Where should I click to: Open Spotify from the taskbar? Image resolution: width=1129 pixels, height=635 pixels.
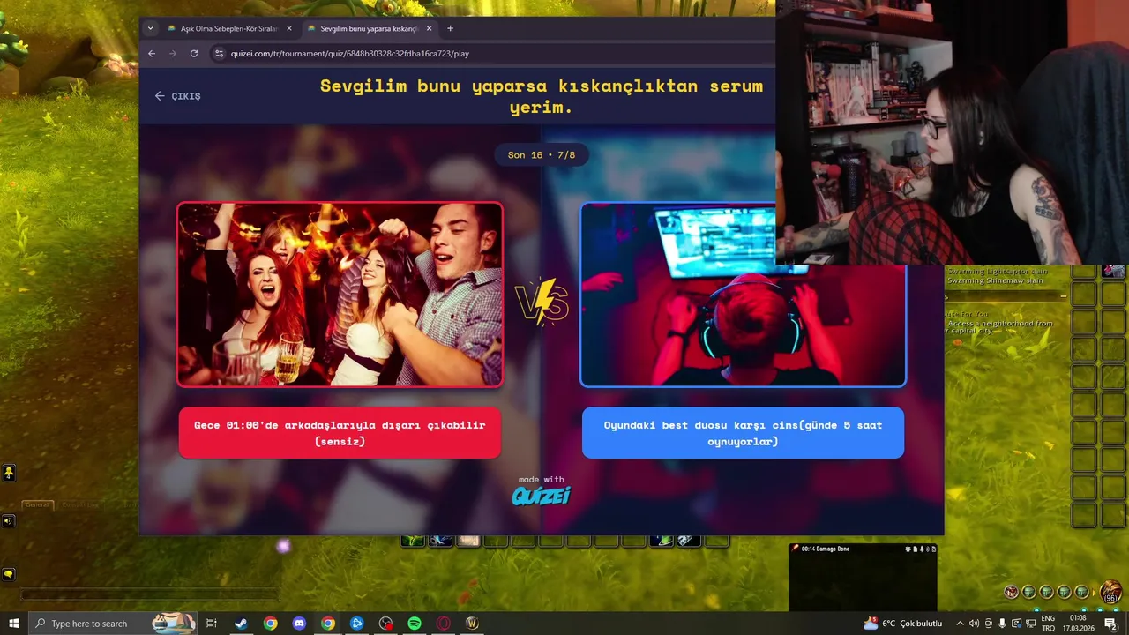(415, 624)
